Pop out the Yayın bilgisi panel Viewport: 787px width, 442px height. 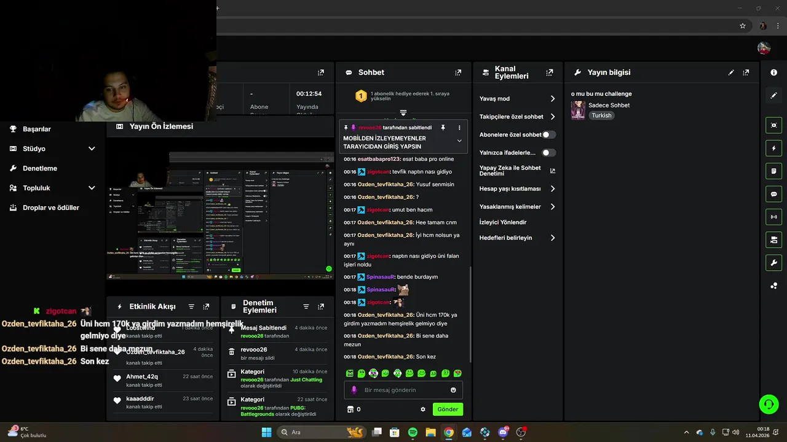click(x=746, y=72)
